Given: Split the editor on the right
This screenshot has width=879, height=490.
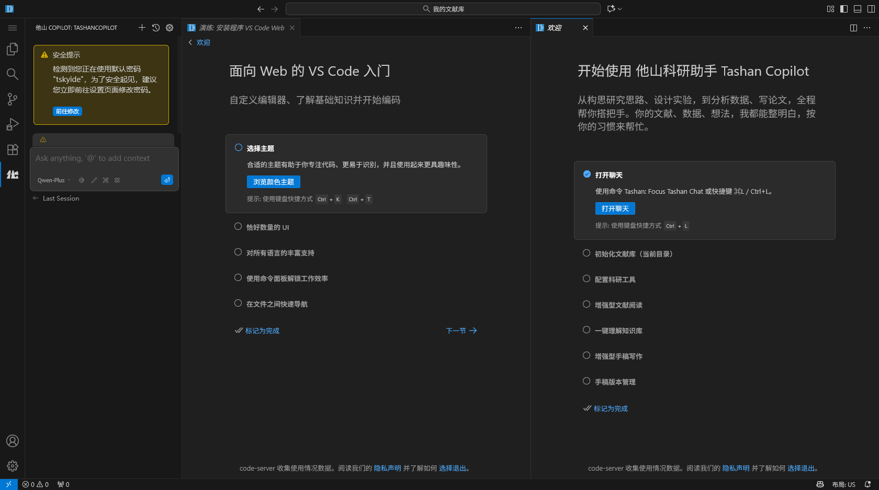Looking at the screenshot, I should [853, 28].
